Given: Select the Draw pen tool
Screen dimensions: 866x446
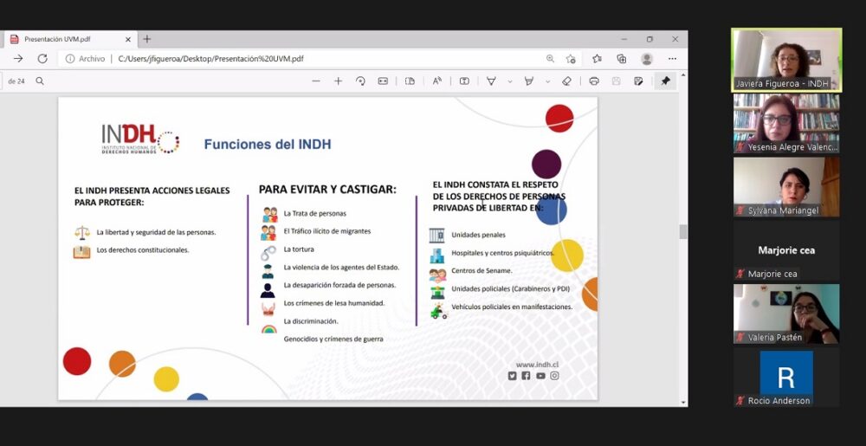Looking at the screenshot, I should point(491,81).
